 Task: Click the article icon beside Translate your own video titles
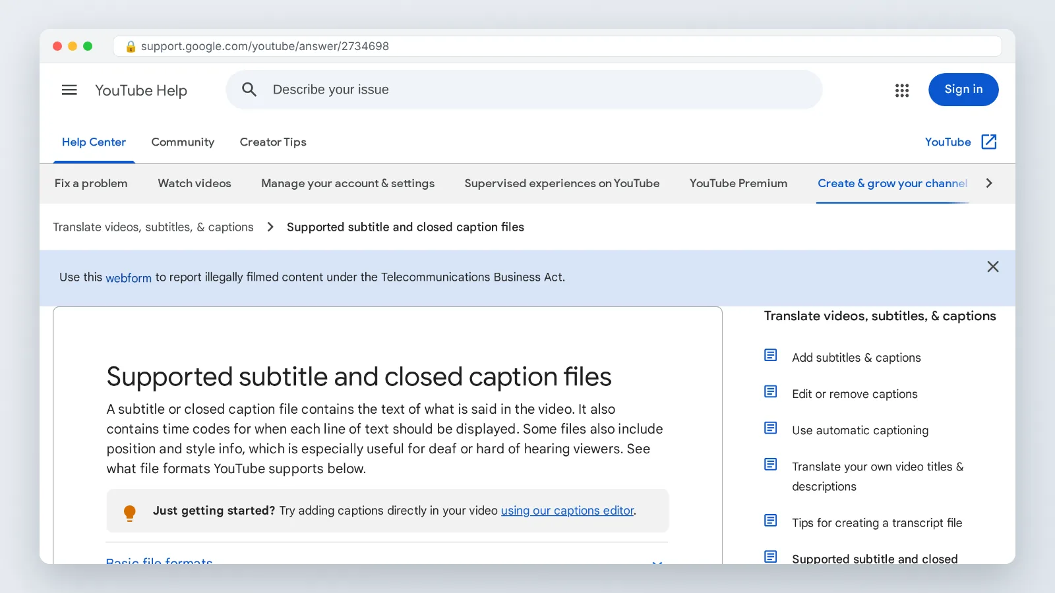tap(770, 464)
